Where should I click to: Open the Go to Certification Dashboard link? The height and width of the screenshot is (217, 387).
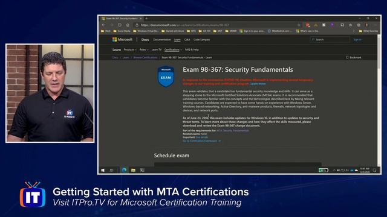coord(201,141)
